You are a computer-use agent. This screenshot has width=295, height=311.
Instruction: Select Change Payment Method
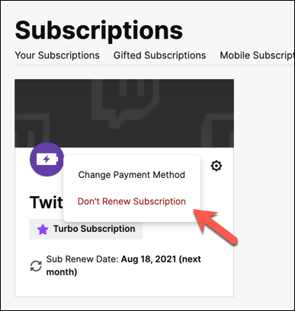(132, 175)
